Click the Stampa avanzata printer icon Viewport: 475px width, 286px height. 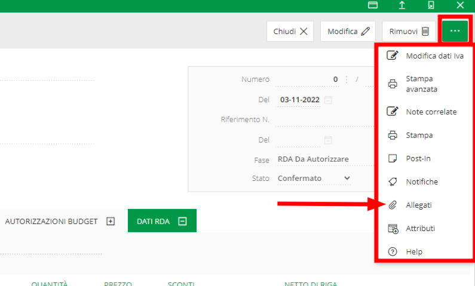pos(393,84)
